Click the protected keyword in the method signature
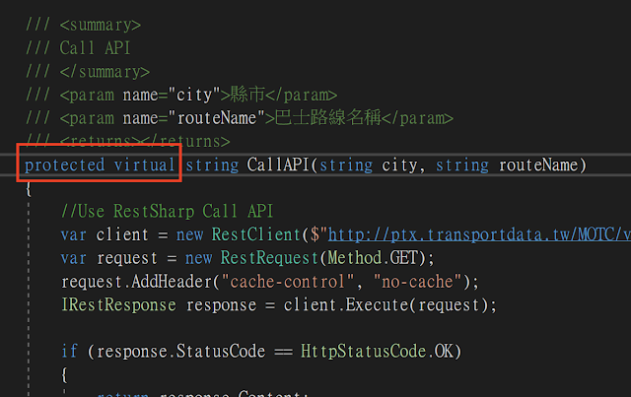The width and height of the screenshot is (631, 397). (x=65, y=165)
